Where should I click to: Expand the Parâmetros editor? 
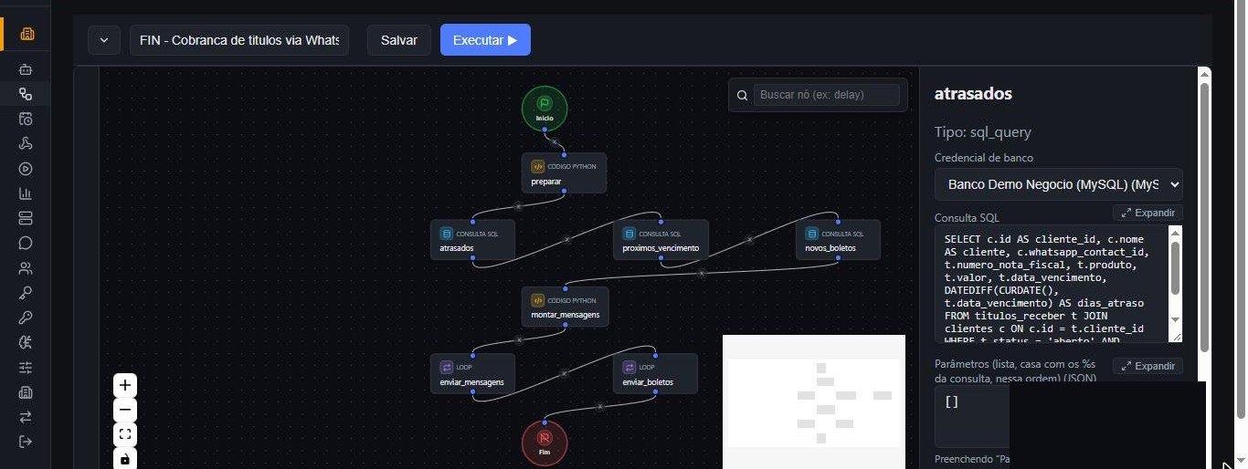[x=1148, y=366]
